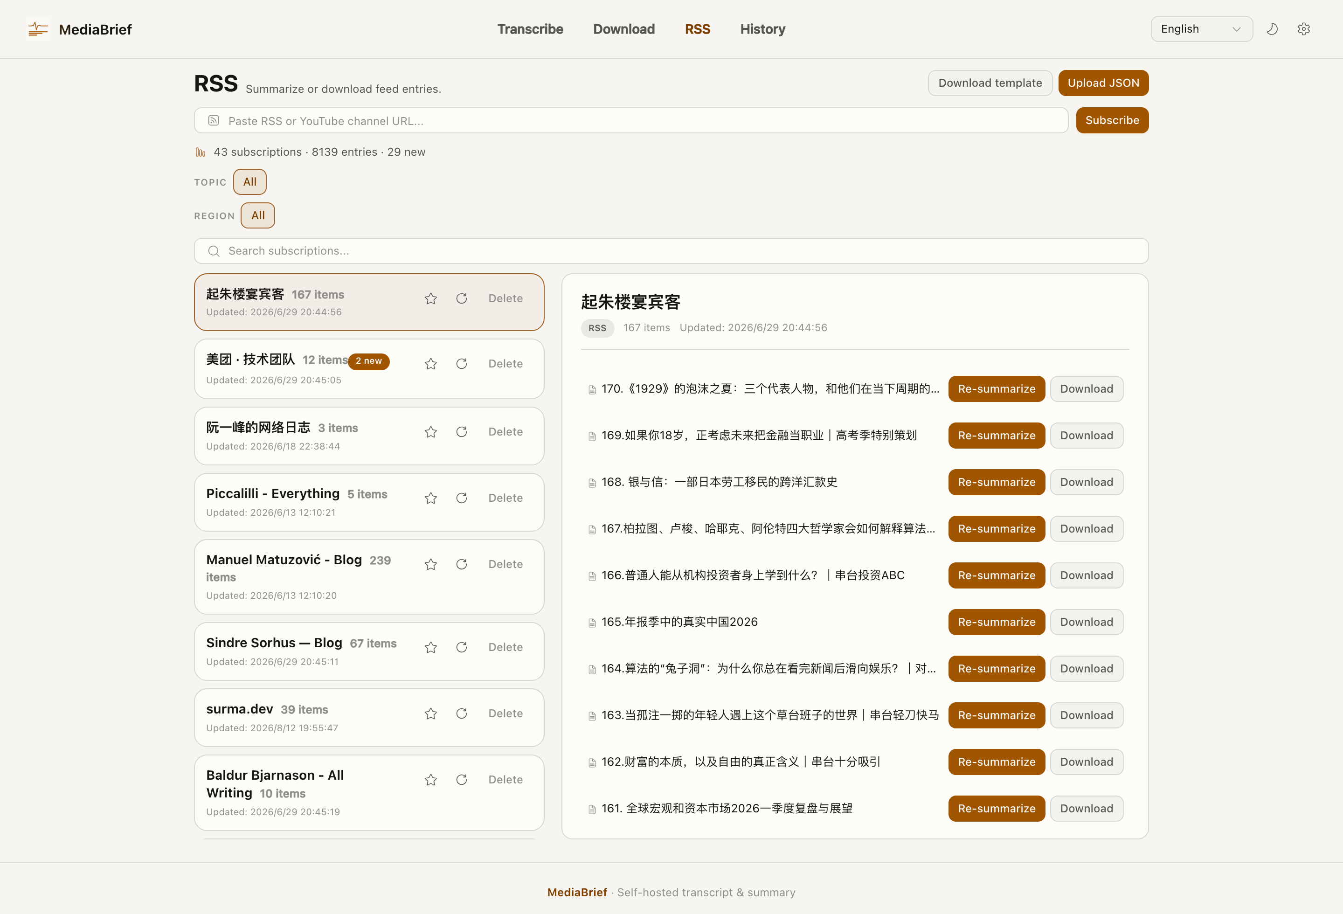This screenshot has height=914, width=1343.
Task: Re-summarize entry 170.《1929》的泡沫之夏
Action: 996,389
